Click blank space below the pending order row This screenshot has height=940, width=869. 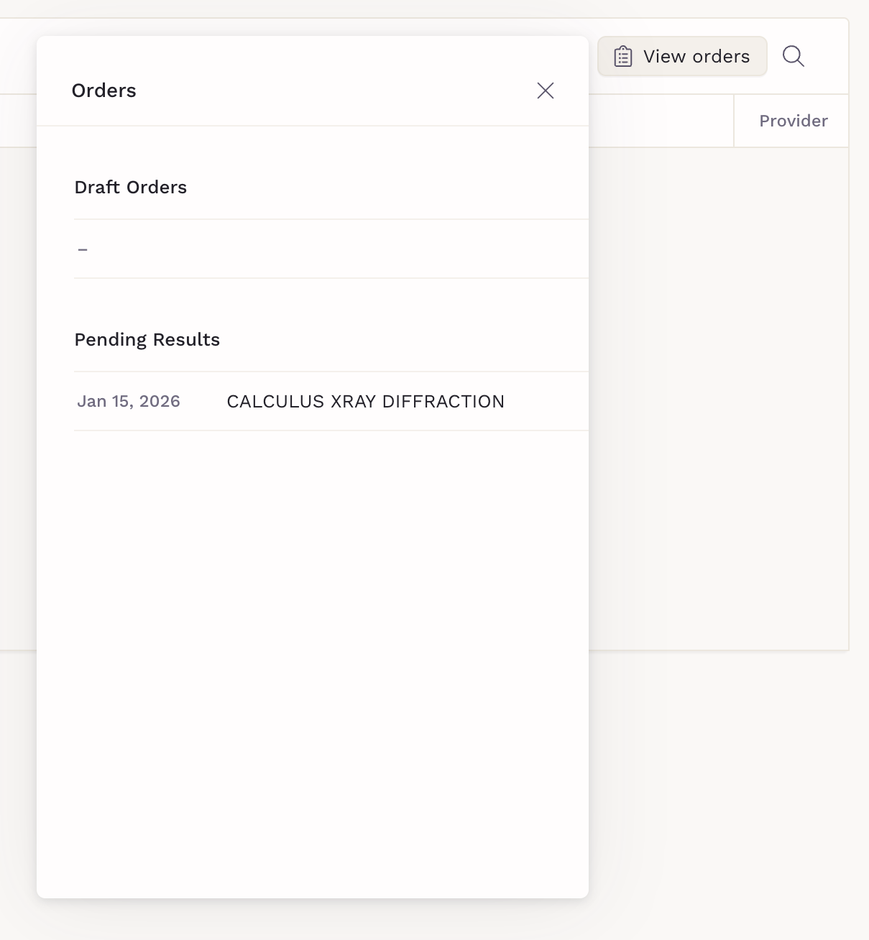click(x=313, y=647)
